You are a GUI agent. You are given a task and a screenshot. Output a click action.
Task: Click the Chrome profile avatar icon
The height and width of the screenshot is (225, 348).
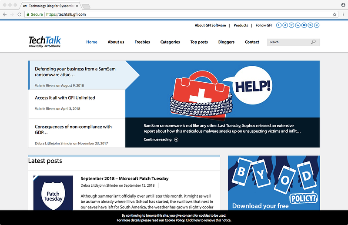[343, 5]
